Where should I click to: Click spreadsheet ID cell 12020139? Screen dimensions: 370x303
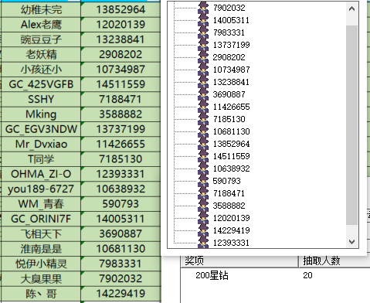[x=121, y=25]
